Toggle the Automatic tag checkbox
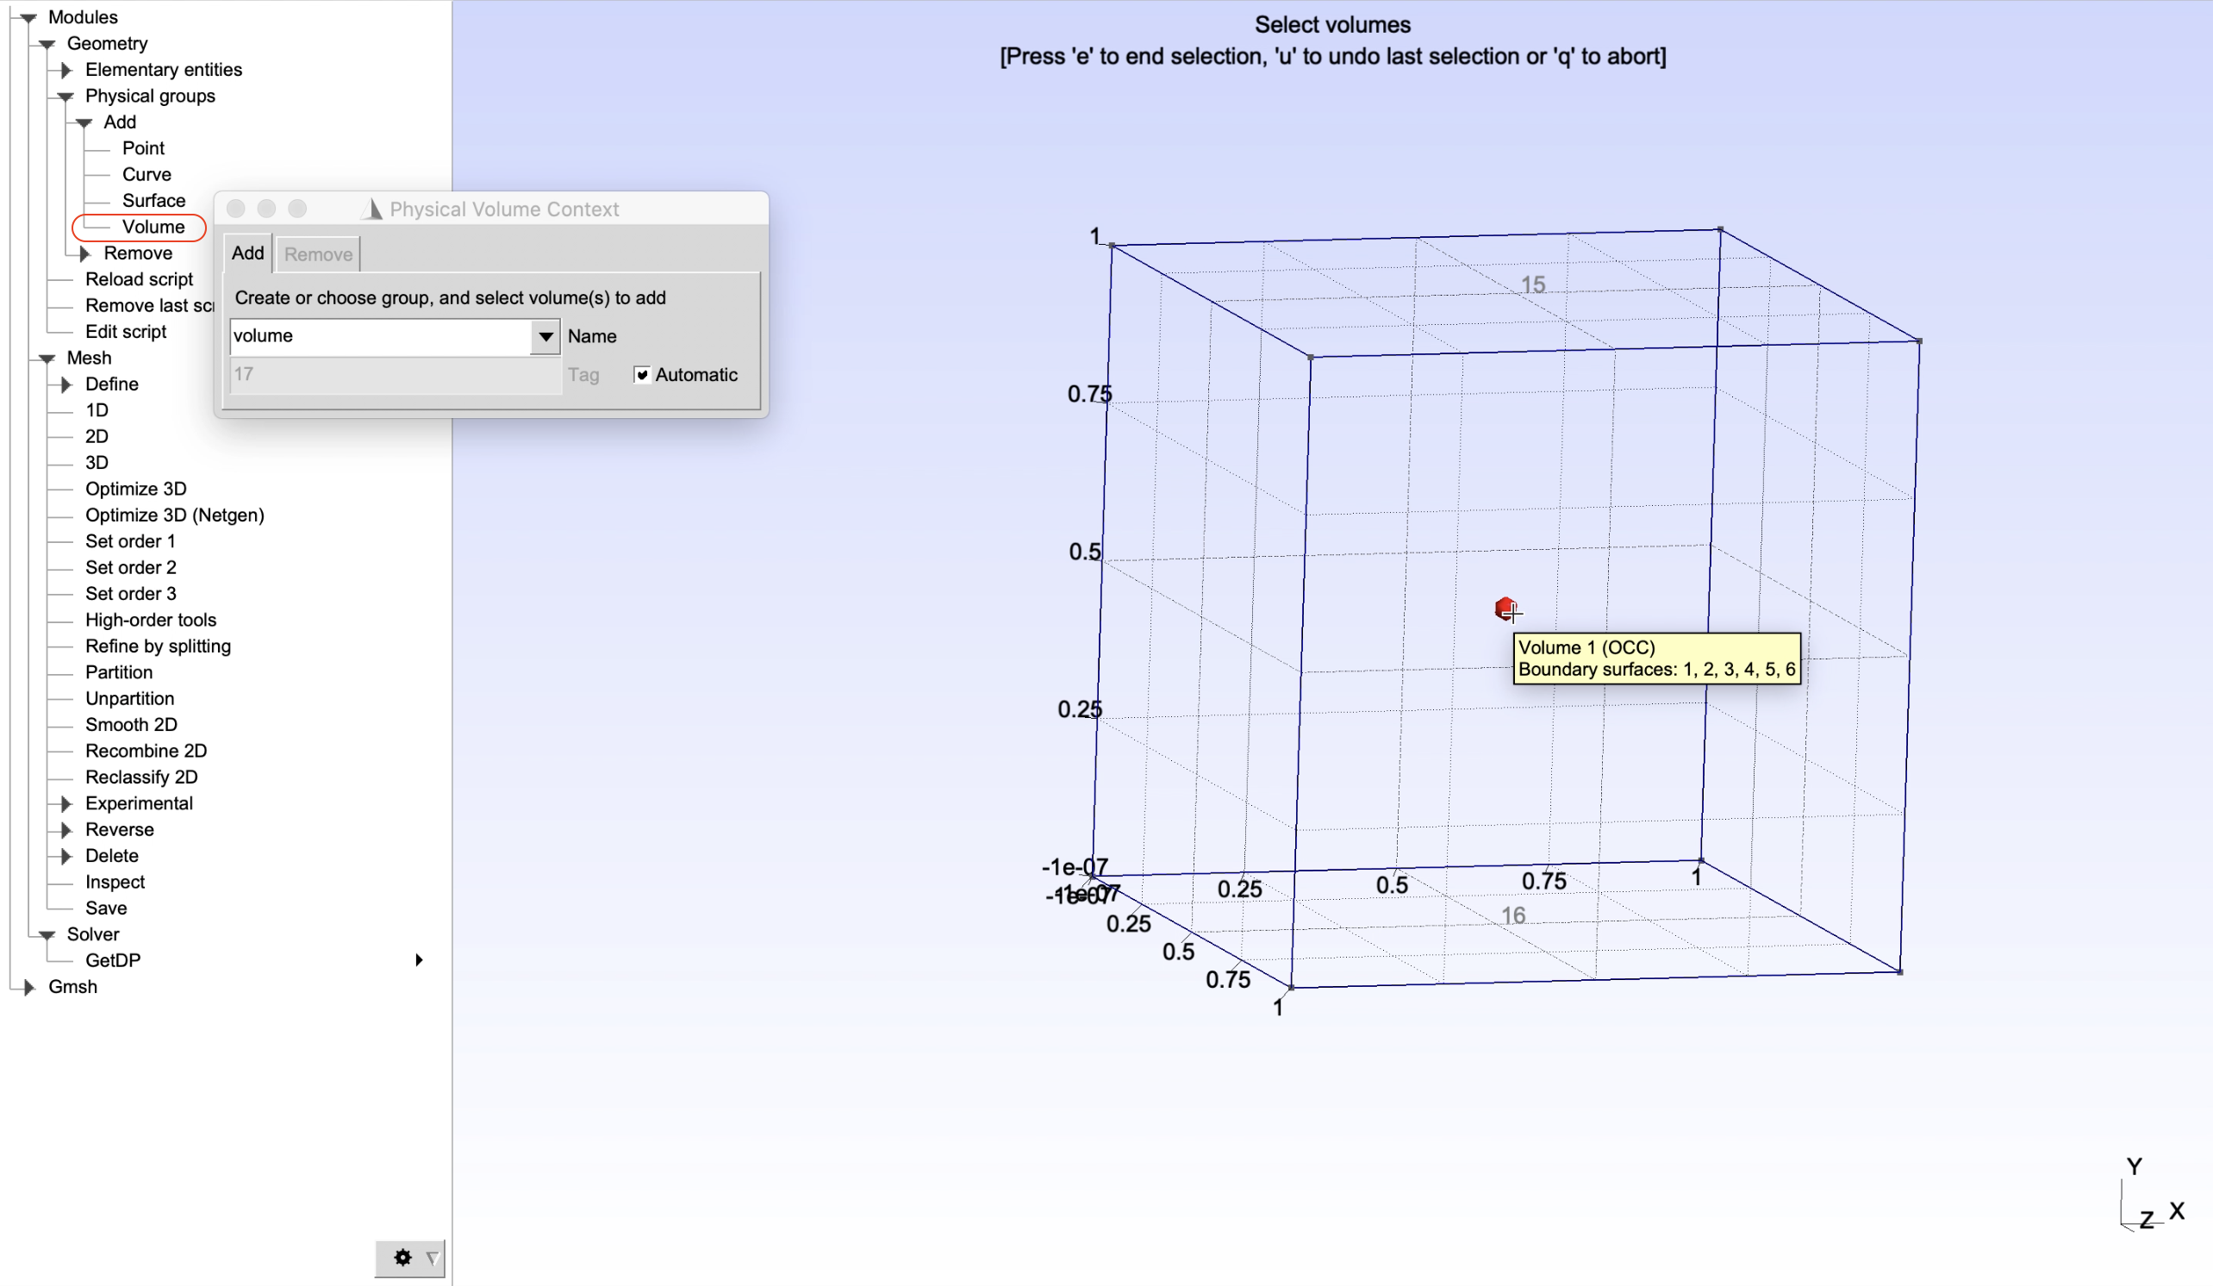This screenshot has width=2213, height=1286. (x=642, y=375)
